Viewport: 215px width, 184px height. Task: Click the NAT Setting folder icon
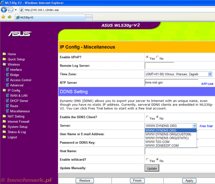click(4, 116)
